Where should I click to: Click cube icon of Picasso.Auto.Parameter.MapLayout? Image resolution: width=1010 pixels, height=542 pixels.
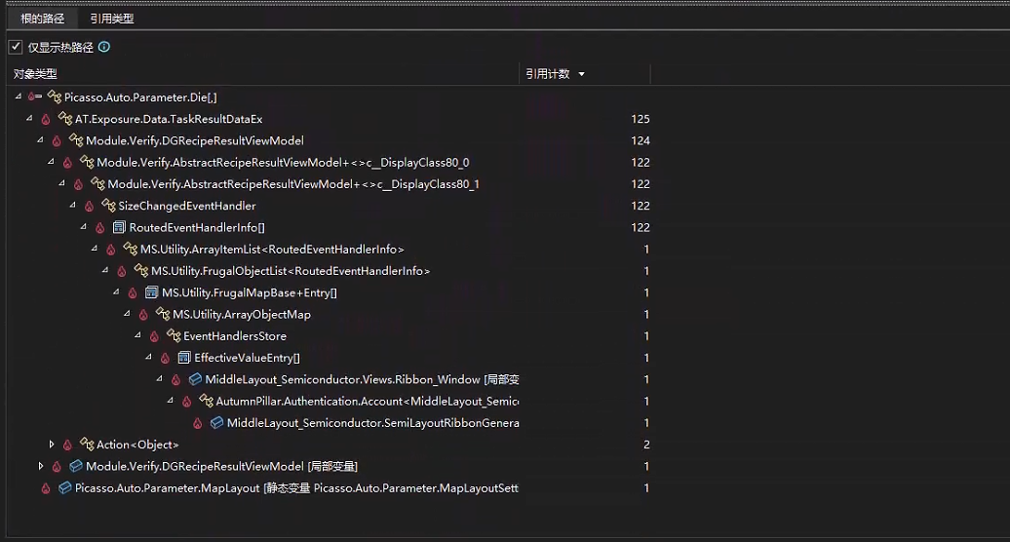point(64,487)
